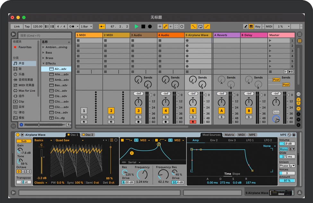Image resolution: width=313 pixels, height=203 pixels.
Task: Collapse the Effects folder in browser
Action: point(43,63)
